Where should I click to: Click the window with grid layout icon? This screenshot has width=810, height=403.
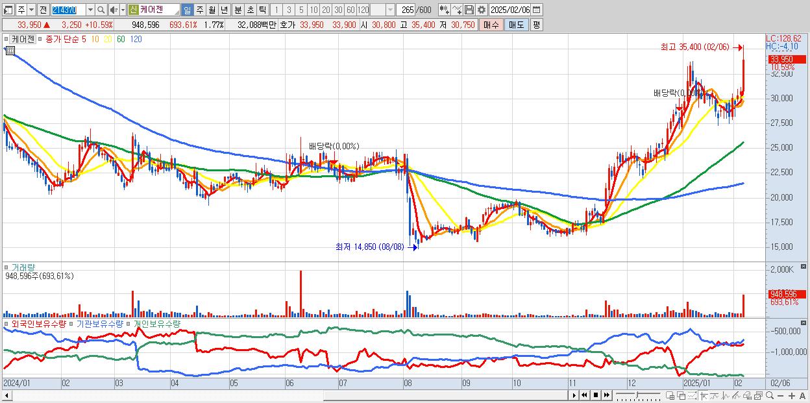pos(670,396)
